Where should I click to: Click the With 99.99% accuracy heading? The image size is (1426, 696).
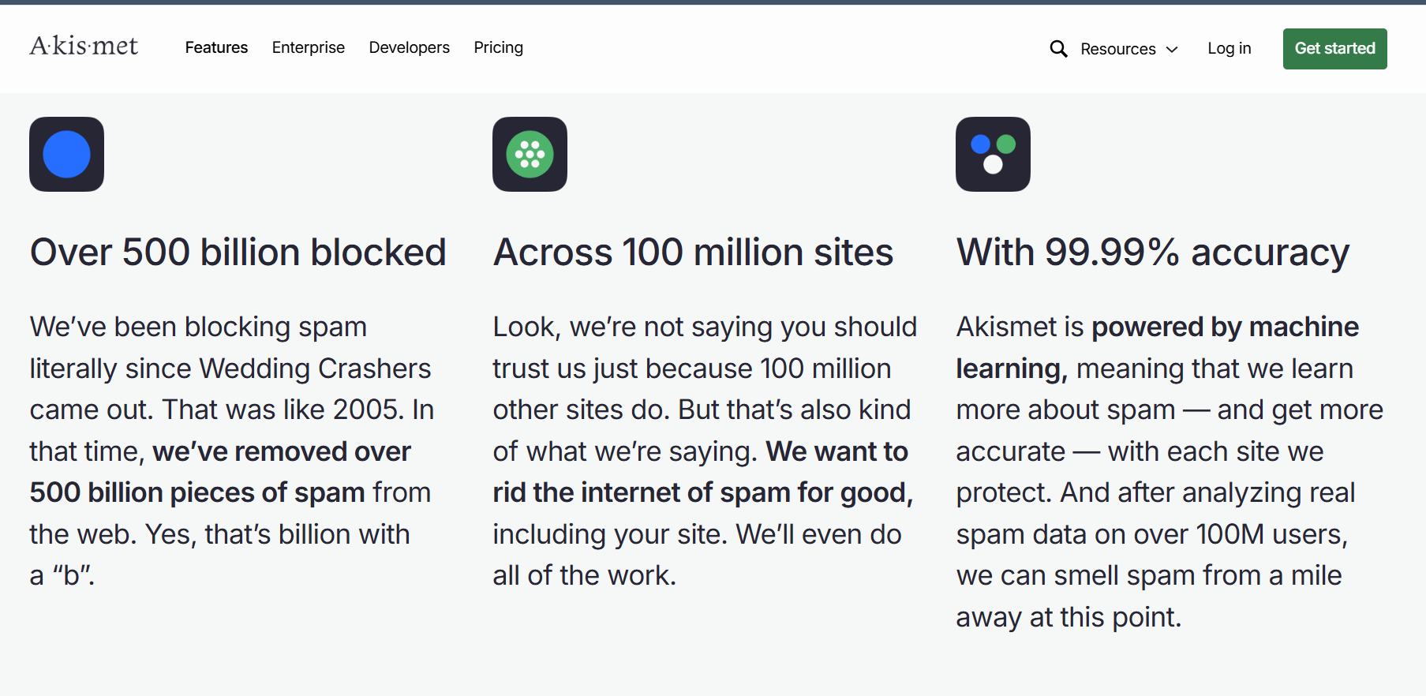coord(1152,253)
